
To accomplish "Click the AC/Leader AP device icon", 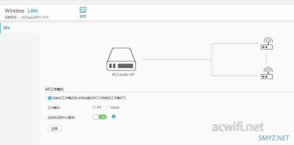I will [121, 59].
